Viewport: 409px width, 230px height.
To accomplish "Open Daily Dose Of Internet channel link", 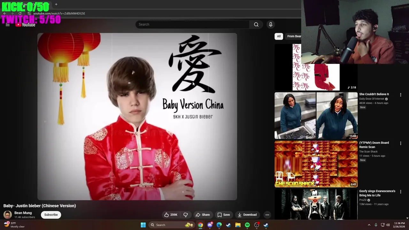I will pyautogui.click(x=372, y=99).
